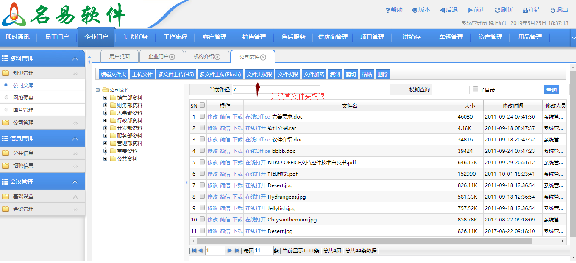Jump to the first page with the pagination icon

[194, 250]
